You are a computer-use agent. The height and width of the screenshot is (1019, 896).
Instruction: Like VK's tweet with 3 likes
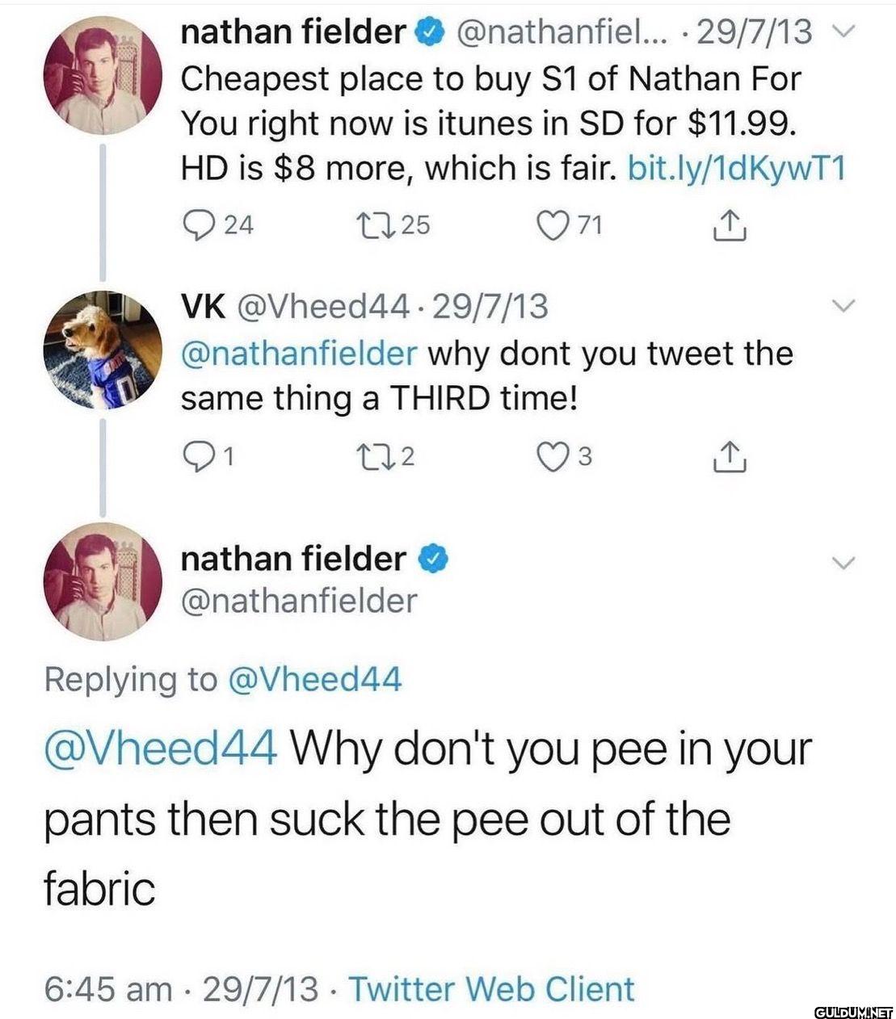(554, 457)
